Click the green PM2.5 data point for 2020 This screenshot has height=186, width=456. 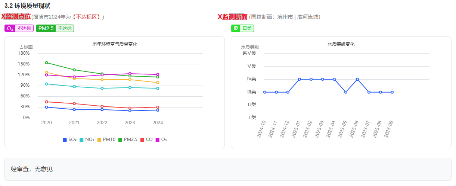pos(46,62)
